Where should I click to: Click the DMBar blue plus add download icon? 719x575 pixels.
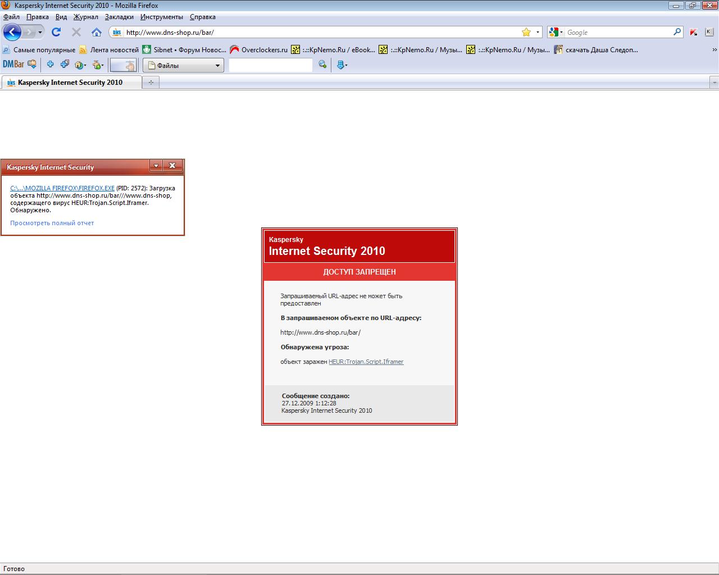(50, 65)
